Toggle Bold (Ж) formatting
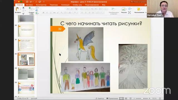 point(43,12)
